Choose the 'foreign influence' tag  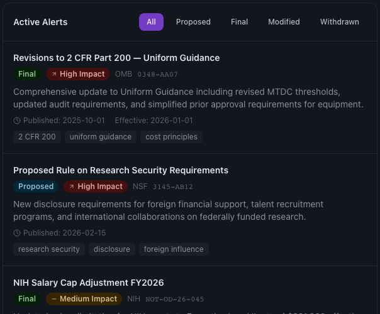(x=174, y=249)
